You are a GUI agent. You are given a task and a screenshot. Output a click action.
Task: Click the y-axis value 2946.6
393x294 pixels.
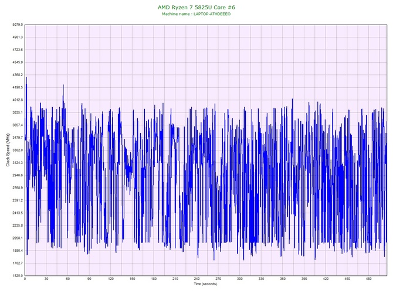click(x=18, y=175)
